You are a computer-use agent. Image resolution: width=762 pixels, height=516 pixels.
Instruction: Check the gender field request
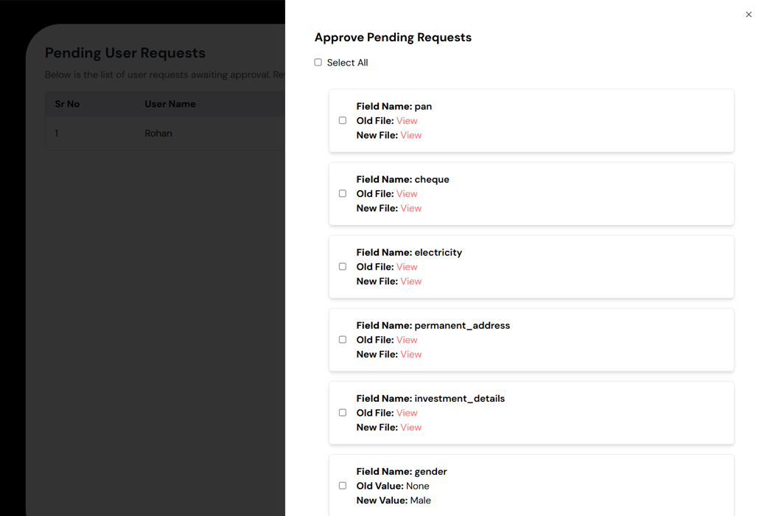point(343,485)
